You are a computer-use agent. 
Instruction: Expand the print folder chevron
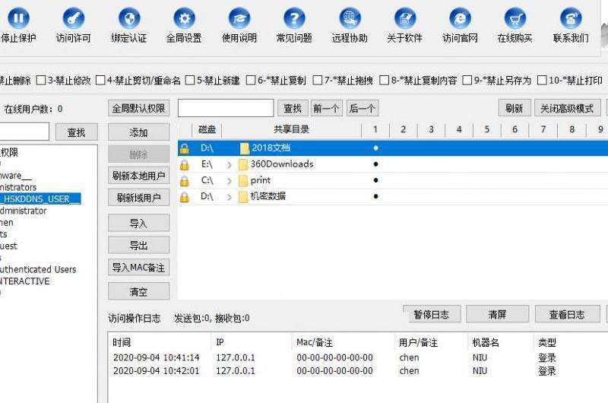[230, 181]
